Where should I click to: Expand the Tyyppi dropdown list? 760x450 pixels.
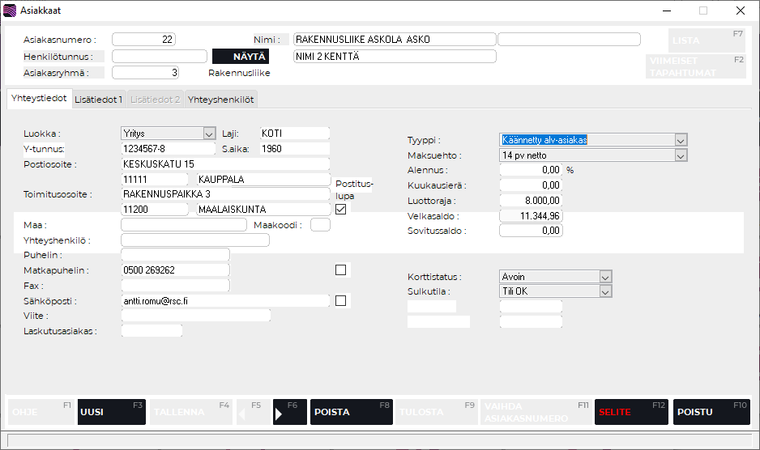point(681,140)
